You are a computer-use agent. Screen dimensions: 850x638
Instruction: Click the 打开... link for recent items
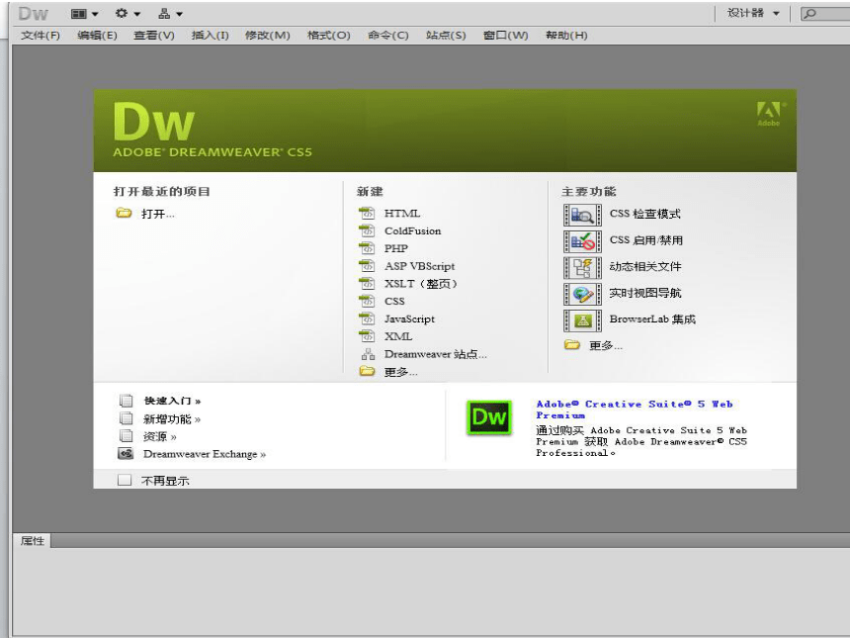[x=158, y=214]
